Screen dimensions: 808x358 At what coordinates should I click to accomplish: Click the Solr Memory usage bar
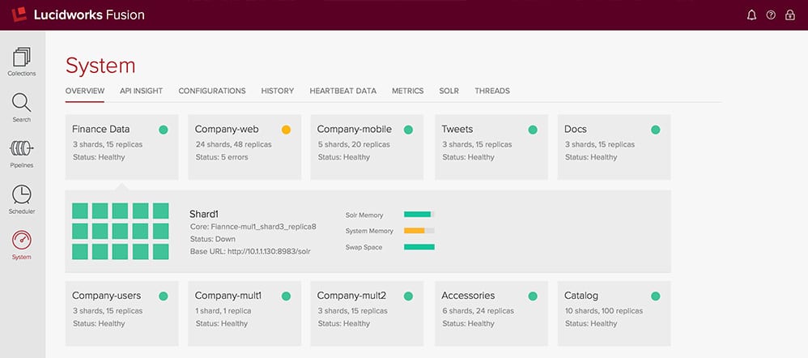click(419, 214)
